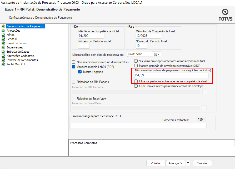The height and width of the screenshot is (169, 235).
Task: Click the envelope .NET message text field
Action: pyautogui.click(x=139, y=126)
